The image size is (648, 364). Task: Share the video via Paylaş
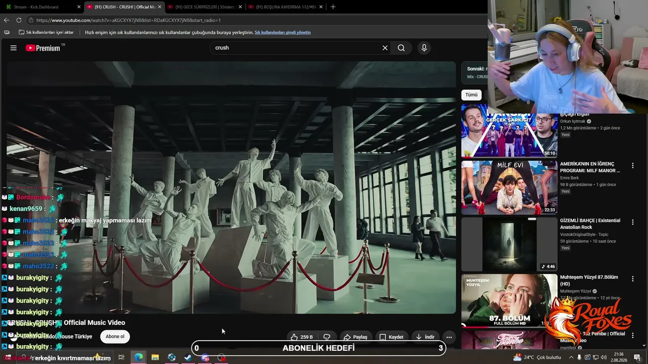(x=355, y=337)
